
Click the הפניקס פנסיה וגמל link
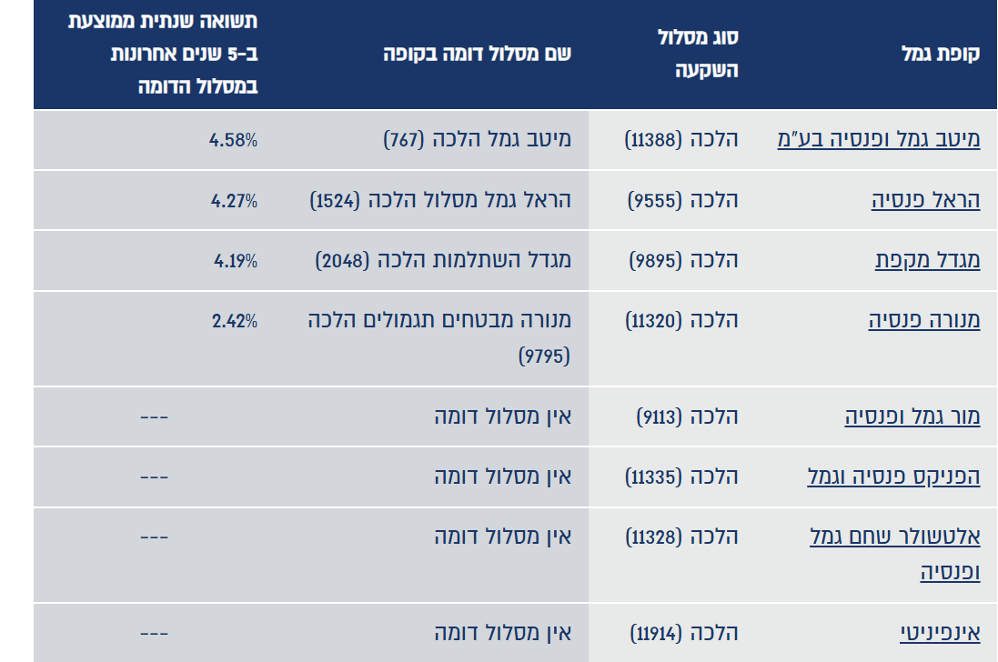(893, 476)
